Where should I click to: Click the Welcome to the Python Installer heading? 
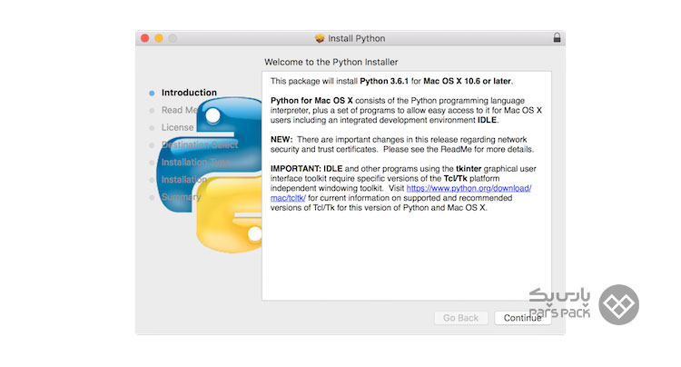point(331,62)
